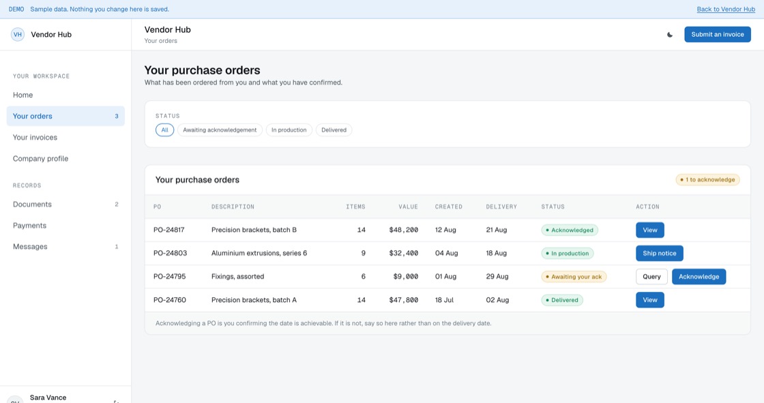The width and height of the screenshot is (764, 403).
Task: Click Fixings, assorted description
Action: tap(238, 277)
